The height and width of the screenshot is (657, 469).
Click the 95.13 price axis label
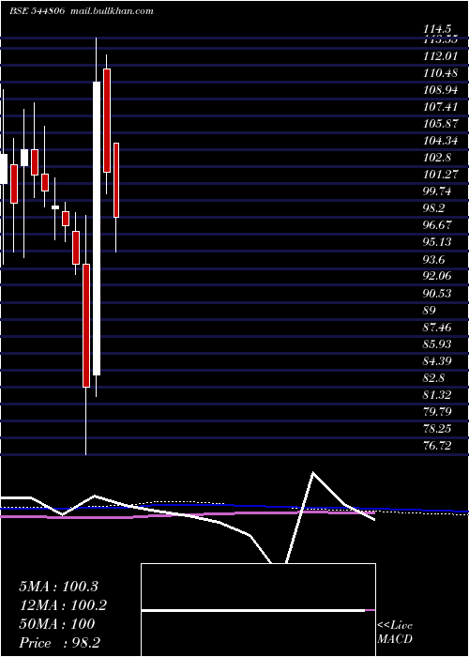pyautogui.click(x=437, y=242)
